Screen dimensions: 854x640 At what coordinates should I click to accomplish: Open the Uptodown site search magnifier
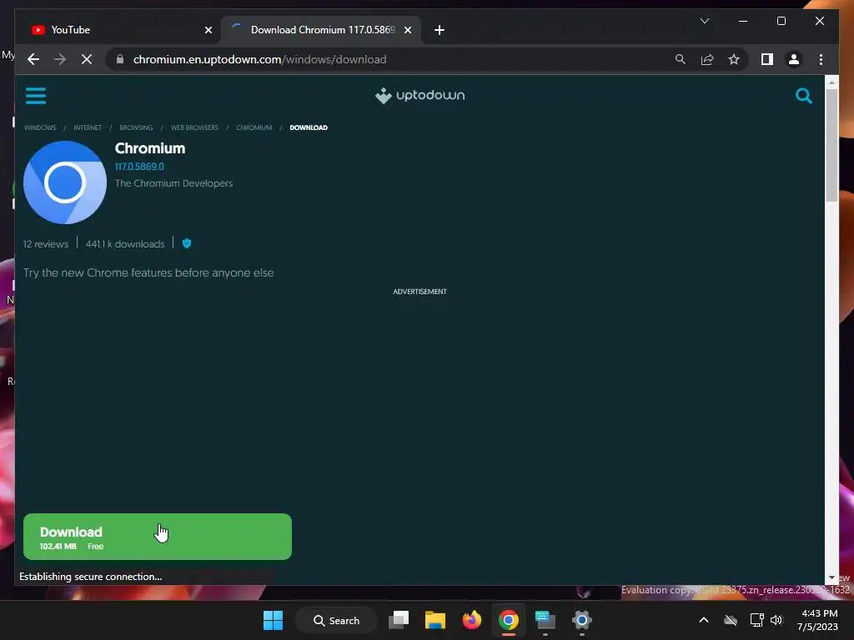803,96
